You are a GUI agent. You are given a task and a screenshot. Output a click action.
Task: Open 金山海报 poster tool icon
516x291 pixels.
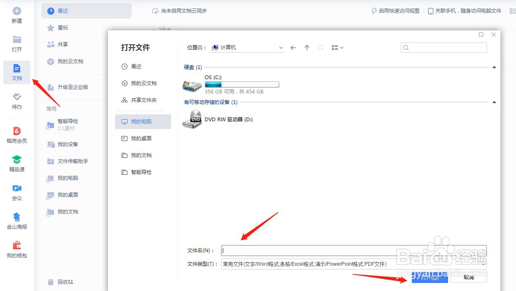[16, 221]
